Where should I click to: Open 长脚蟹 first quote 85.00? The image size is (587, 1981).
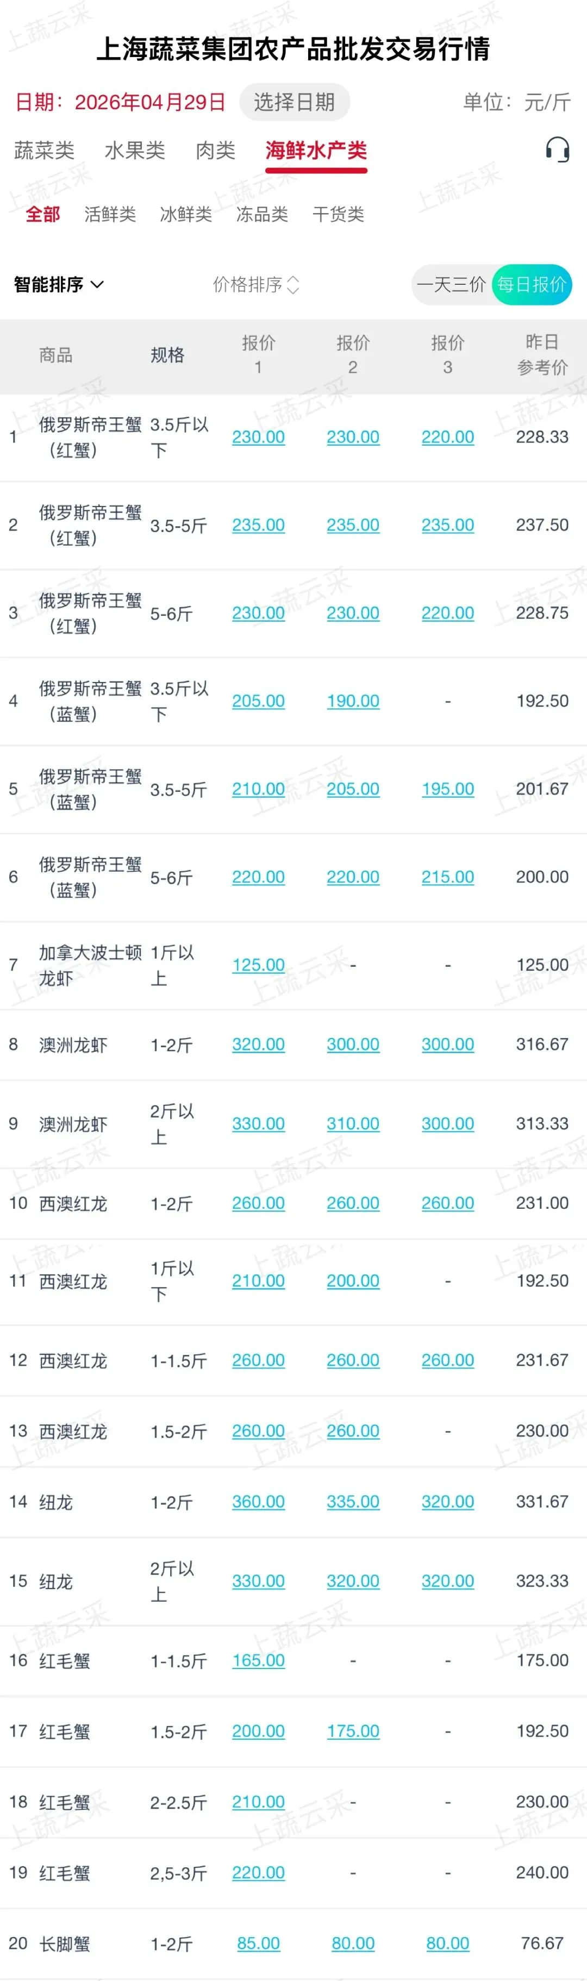pos(259,1943)
